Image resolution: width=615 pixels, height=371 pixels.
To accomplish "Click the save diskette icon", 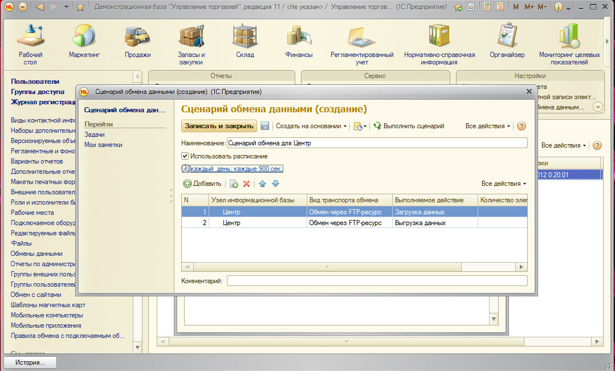I will click(264, 126).
